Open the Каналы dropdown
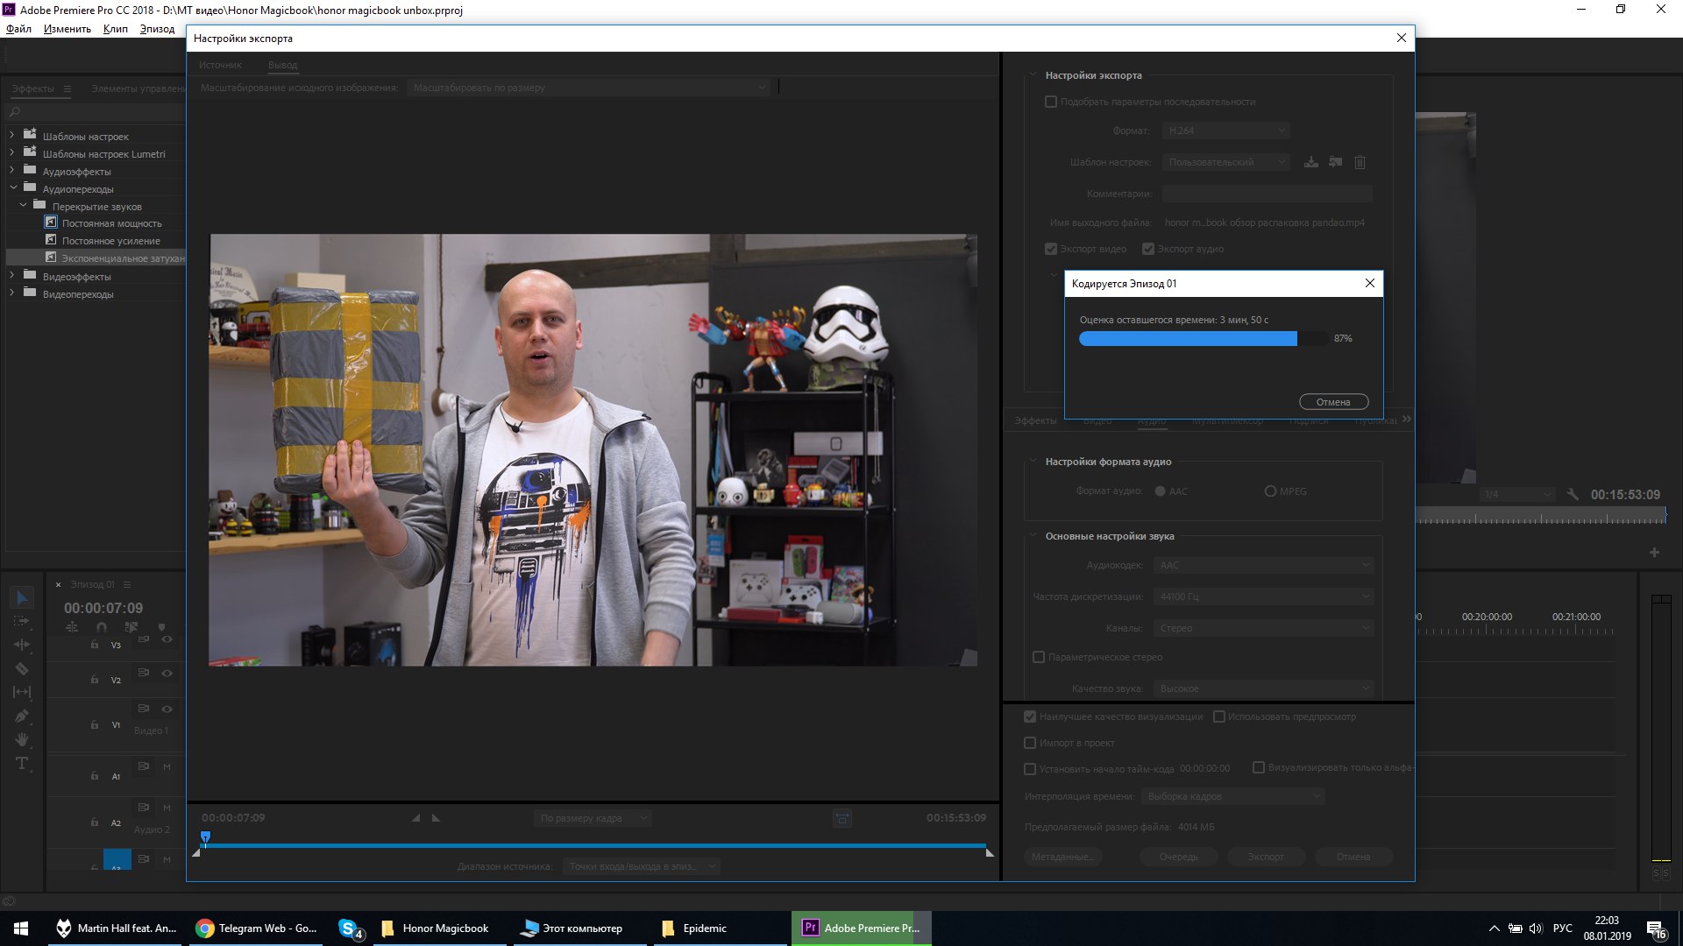This screenshot has height=946, width=1683. [1263, 628]
